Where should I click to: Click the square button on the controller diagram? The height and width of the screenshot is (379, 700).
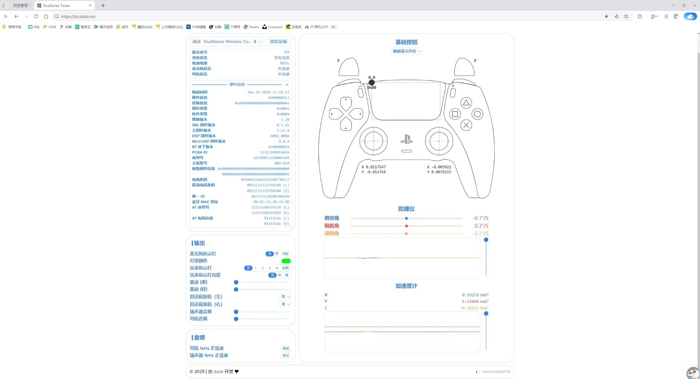click(455, 114)
